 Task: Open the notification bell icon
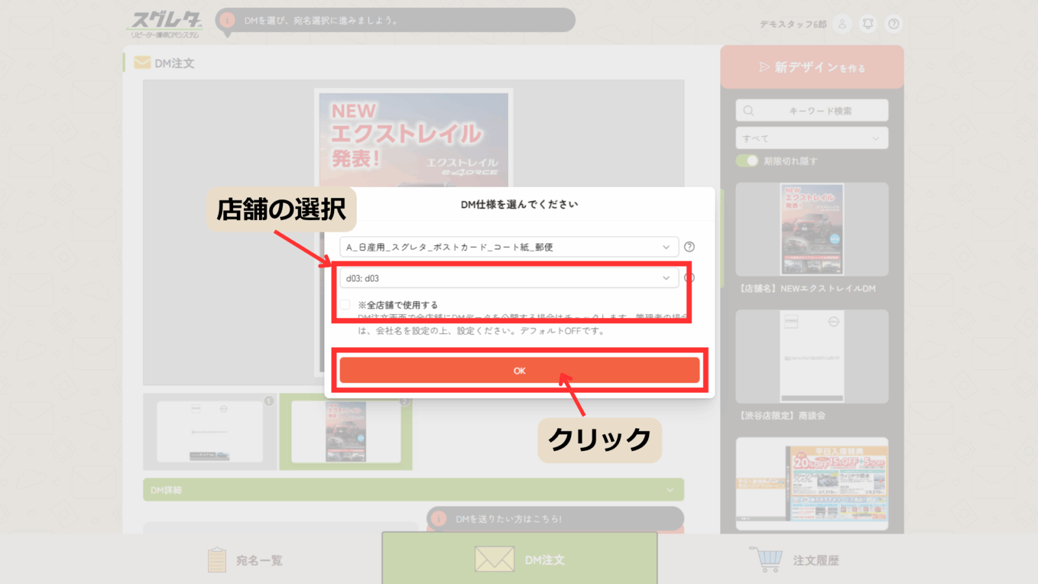(868, 24)
